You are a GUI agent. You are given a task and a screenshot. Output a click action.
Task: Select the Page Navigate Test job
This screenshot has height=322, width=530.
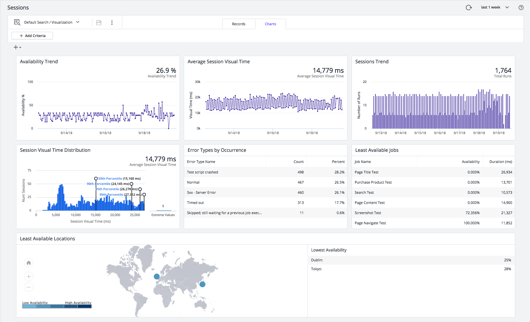point(433,223)
